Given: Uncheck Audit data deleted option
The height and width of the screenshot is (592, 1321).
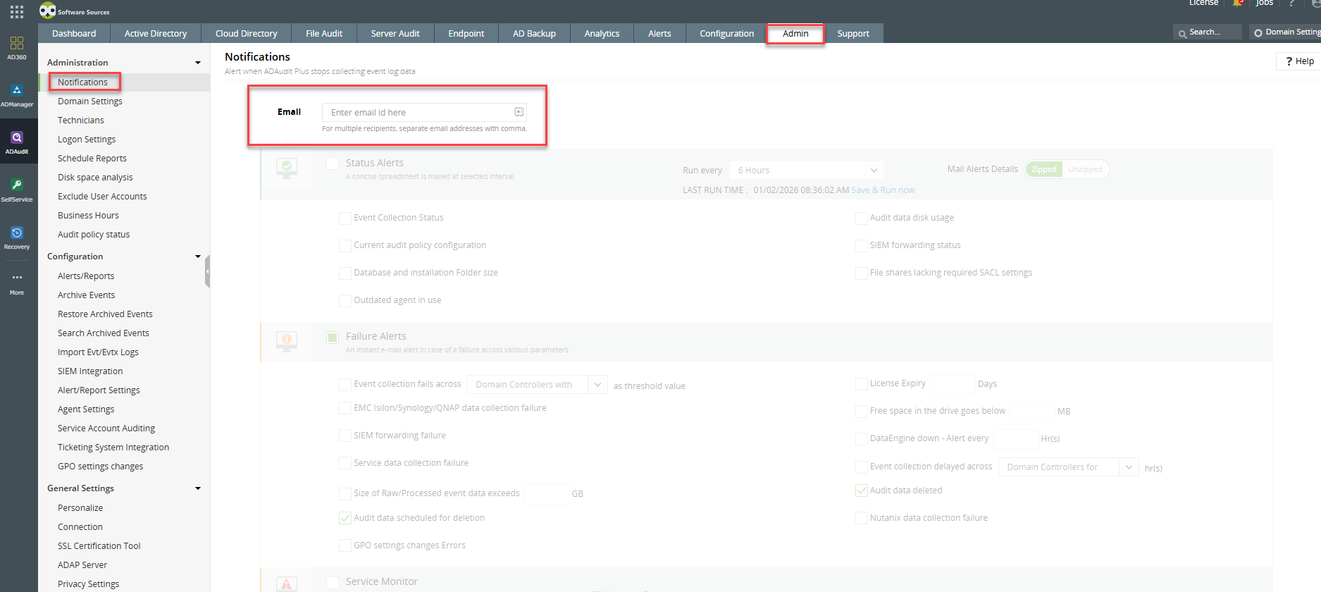Looking at the screenshot, I should (861, 491).
